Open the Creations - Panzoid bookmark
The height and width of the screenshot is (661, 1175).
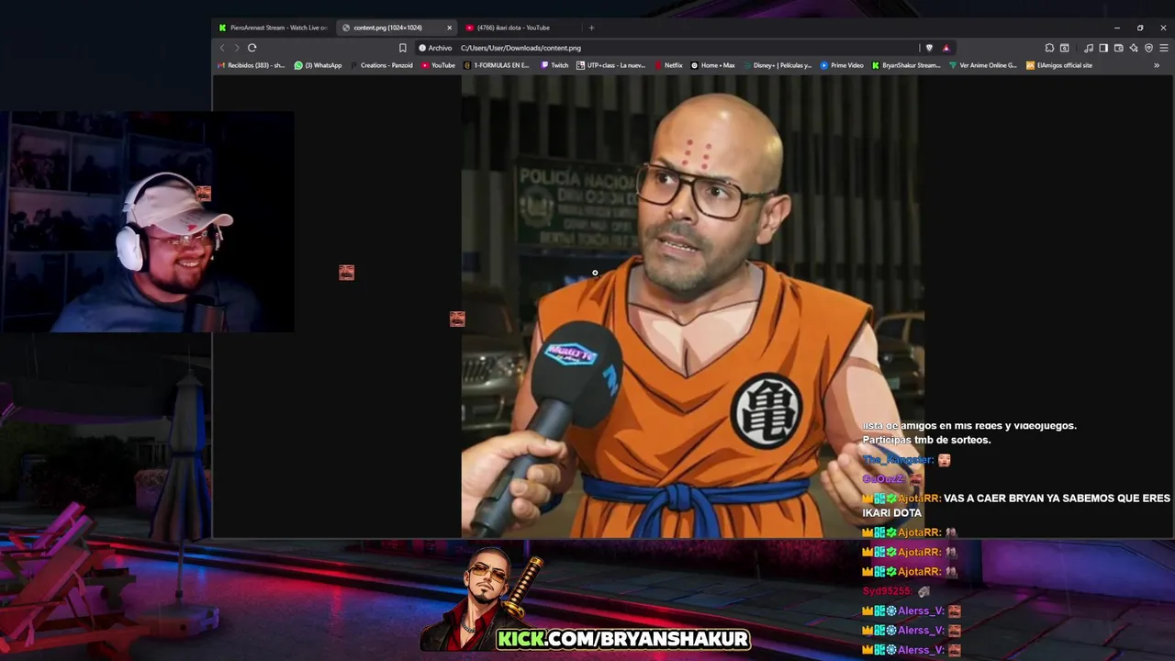pyautogui.click(x=382, y=65)
